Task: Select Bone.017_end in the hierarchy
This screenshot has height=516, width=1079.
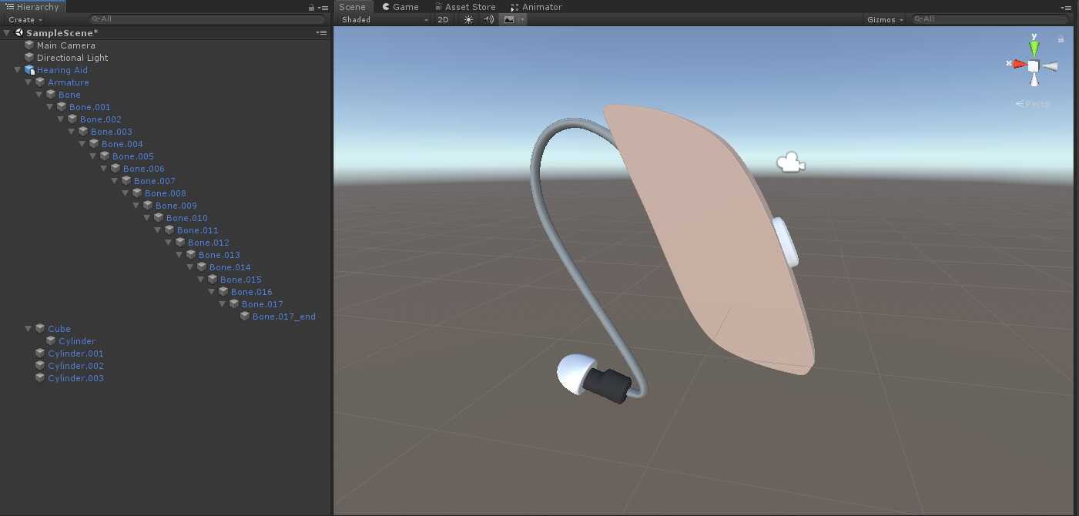Action: pyautogui.click(x=283, y=317)
